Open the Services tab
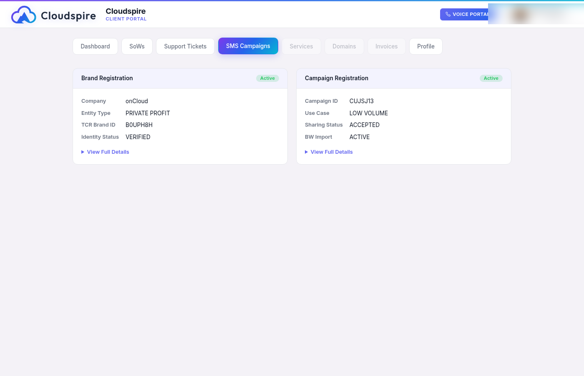Viewport: 584px width, 376px height. point(301,46)
